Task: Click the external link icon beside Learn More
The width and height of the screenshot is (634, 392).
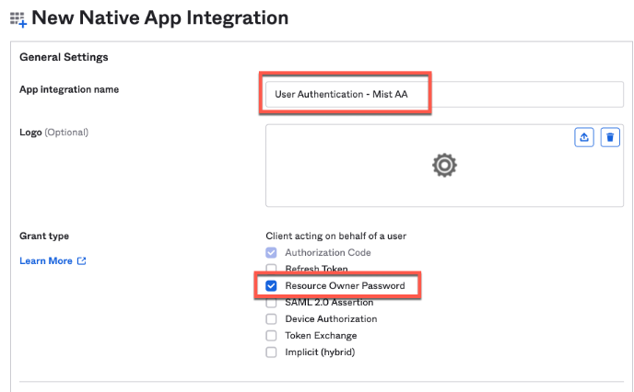Action: click(82, 261)
